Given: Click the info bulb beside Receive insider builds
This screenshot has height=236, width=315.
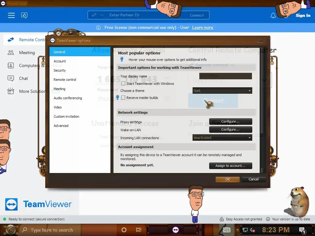Looking at the screenshot, I should 118,97.
